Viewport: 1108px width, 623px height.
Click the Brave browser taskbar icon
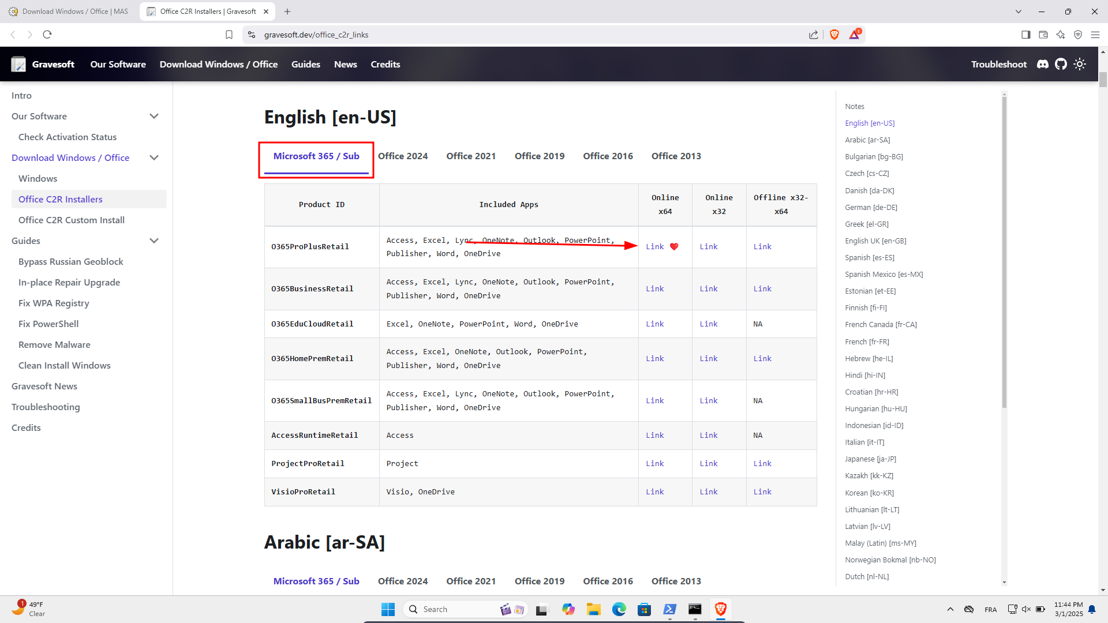click(720, 609)
